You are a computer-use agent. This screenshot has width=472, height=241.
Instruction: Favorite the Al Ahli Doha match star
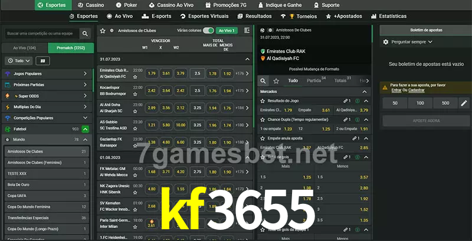point(135,111)
